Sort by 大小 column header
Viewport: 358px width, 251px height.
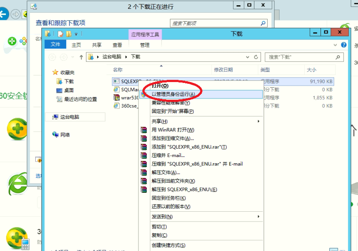click(311, 70)
